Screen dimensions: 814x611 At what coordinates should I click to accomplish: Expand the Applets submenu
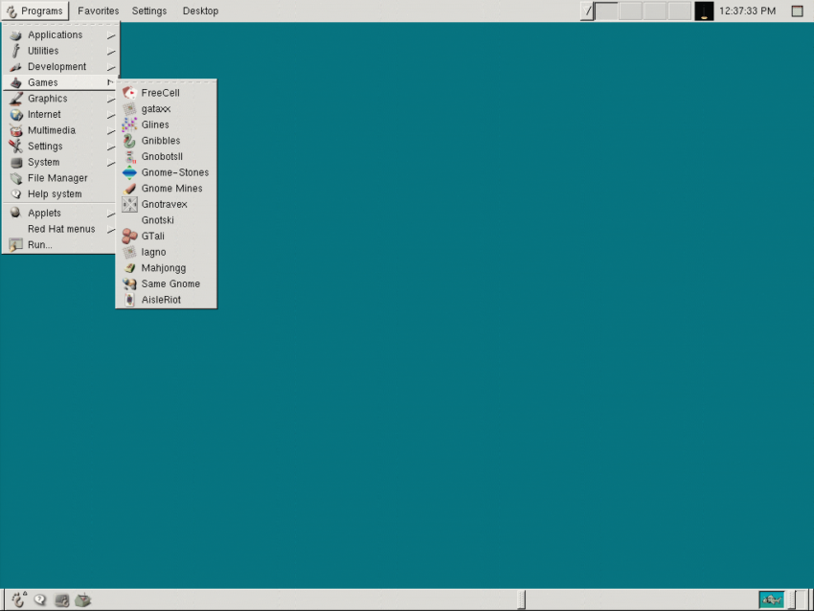point(60,214)
